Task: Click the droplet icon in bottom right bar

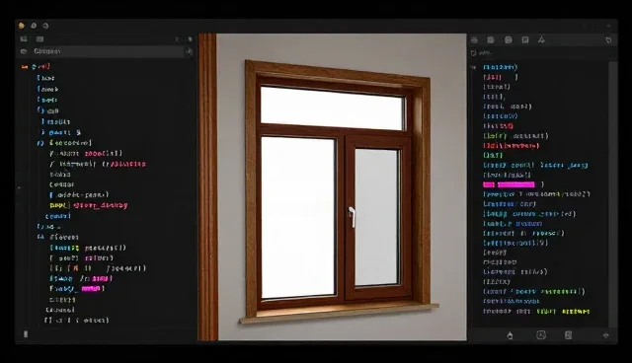Action: tap(510, 335)
